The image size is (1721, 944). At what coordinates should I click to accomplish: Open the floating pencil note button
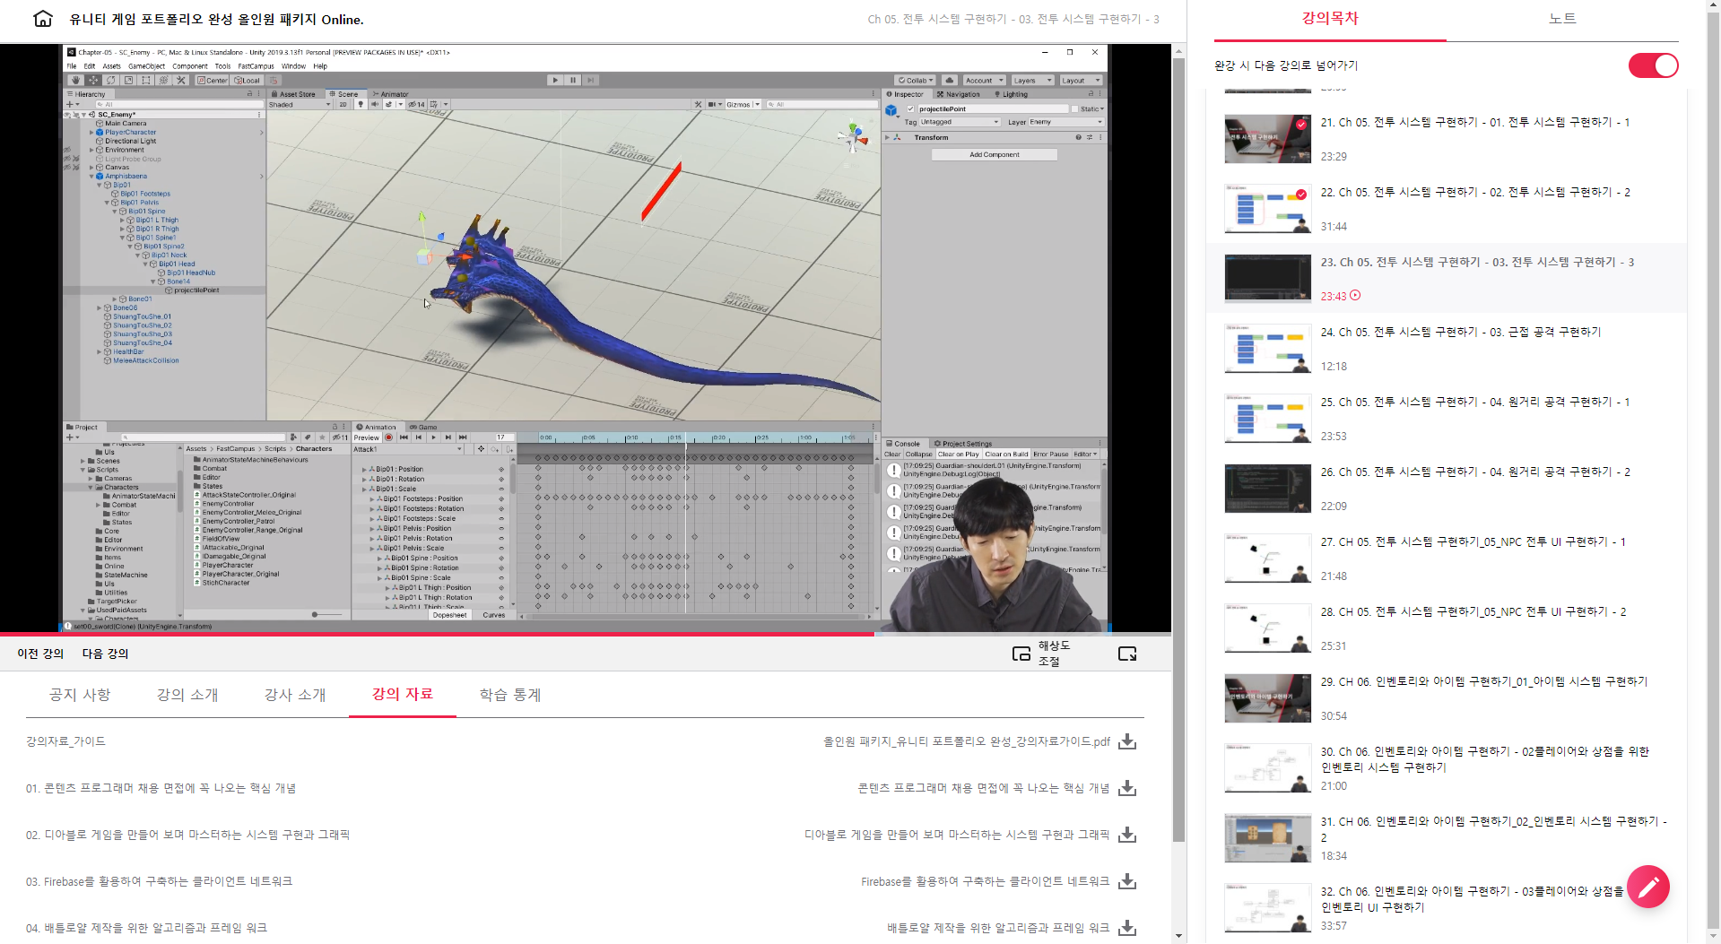coord(1648,887)
